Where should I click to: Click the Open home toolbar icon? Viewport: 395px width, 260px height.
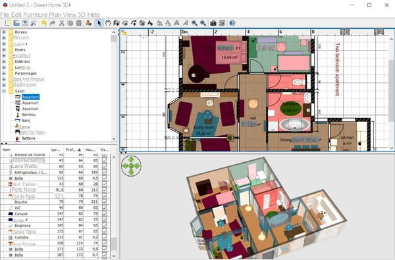16,23
